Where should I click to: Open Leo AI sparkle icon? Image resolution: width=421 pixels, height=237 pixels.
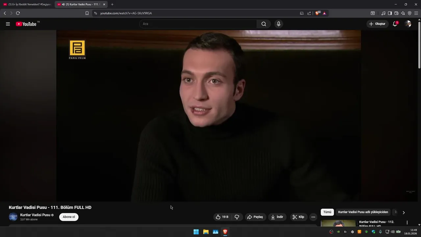(x=403, y=13)
